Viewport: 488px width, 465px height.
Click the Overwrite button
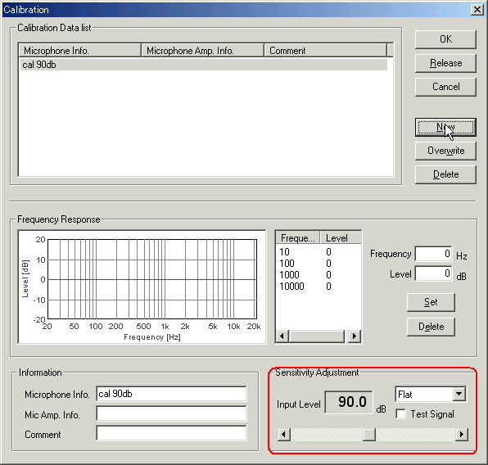(x=445, y=151)
